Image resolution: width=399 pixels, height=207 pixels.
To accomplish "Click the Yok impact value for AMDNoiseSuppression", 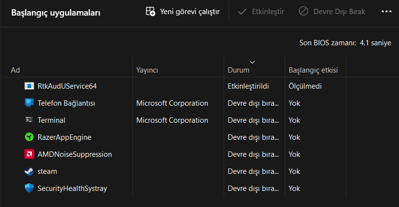I will (x=294, y=154).
